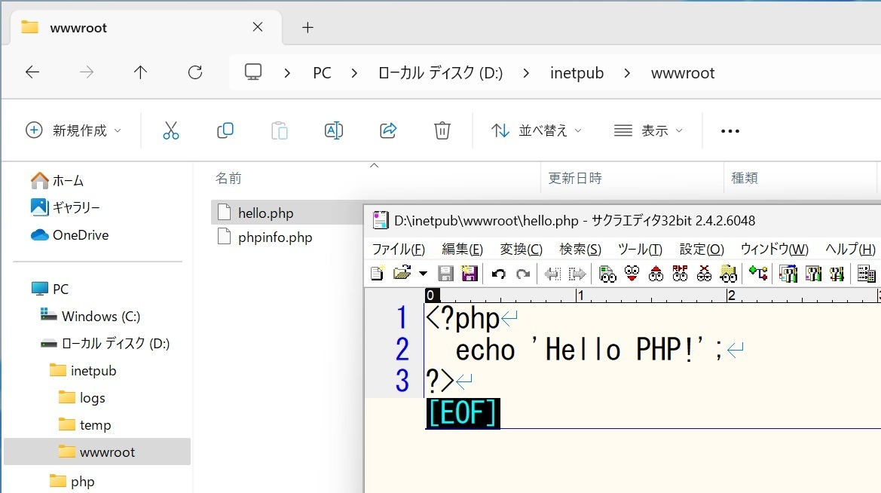The image size is (881, 493).
Task: Click the Rename icon in Explorer toolbar
Action: [x=333, y=130]
